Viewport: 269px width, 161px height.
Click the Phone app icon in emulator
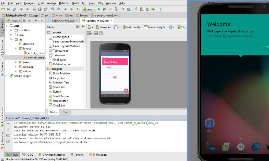[211, 147]
